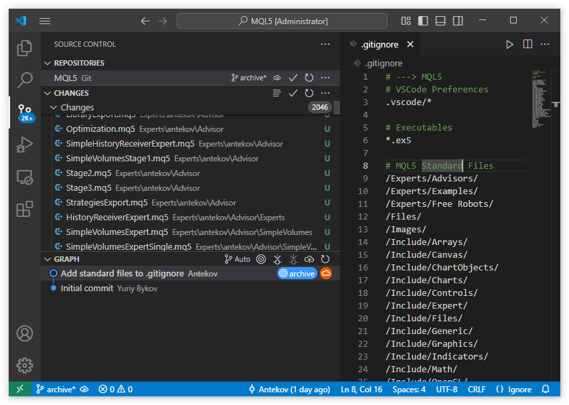Image resolution: width=569 pixels, height=405 pixels.
Task: Open editor more actions menu
Action: (545, 44)
